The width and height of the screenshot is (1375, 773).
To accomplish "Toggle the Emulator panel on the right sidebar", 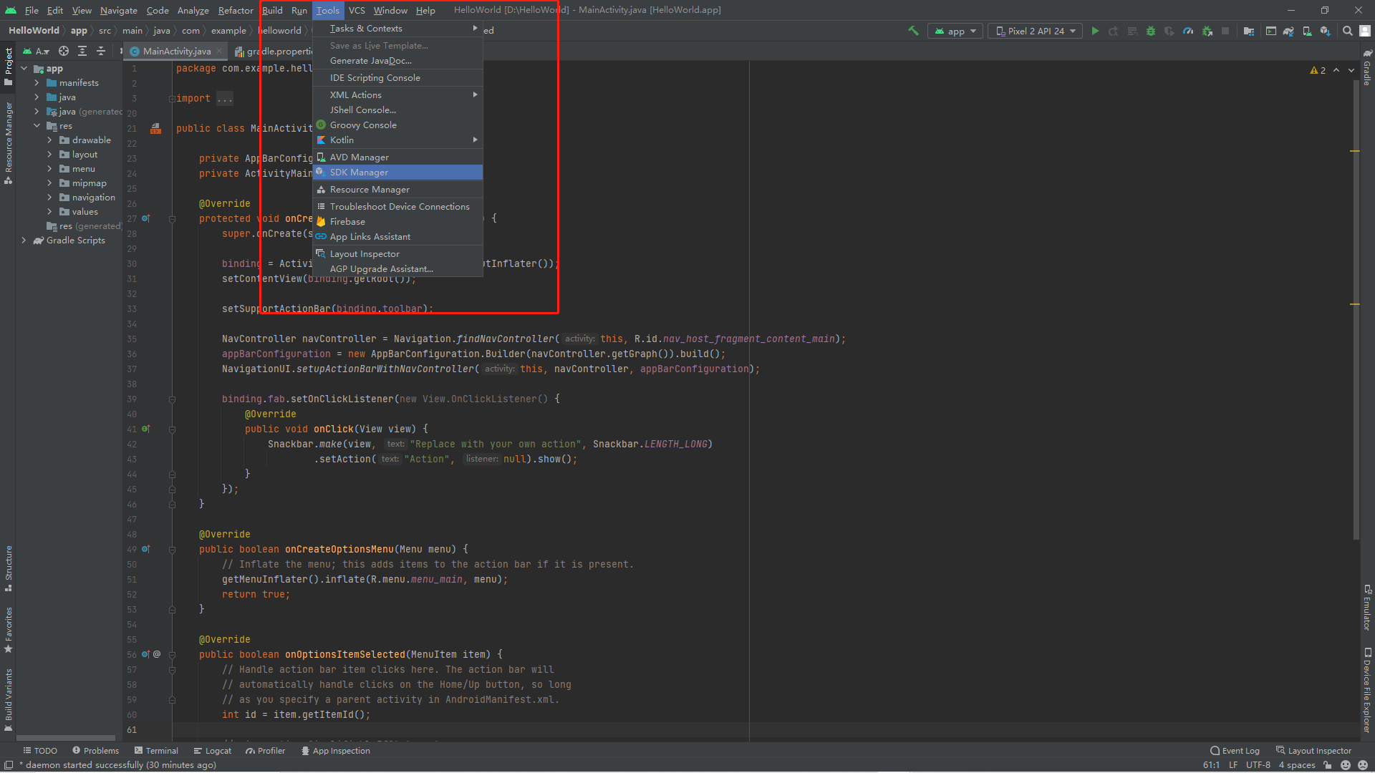I will pyautogui.click(x=1366, y=612).
